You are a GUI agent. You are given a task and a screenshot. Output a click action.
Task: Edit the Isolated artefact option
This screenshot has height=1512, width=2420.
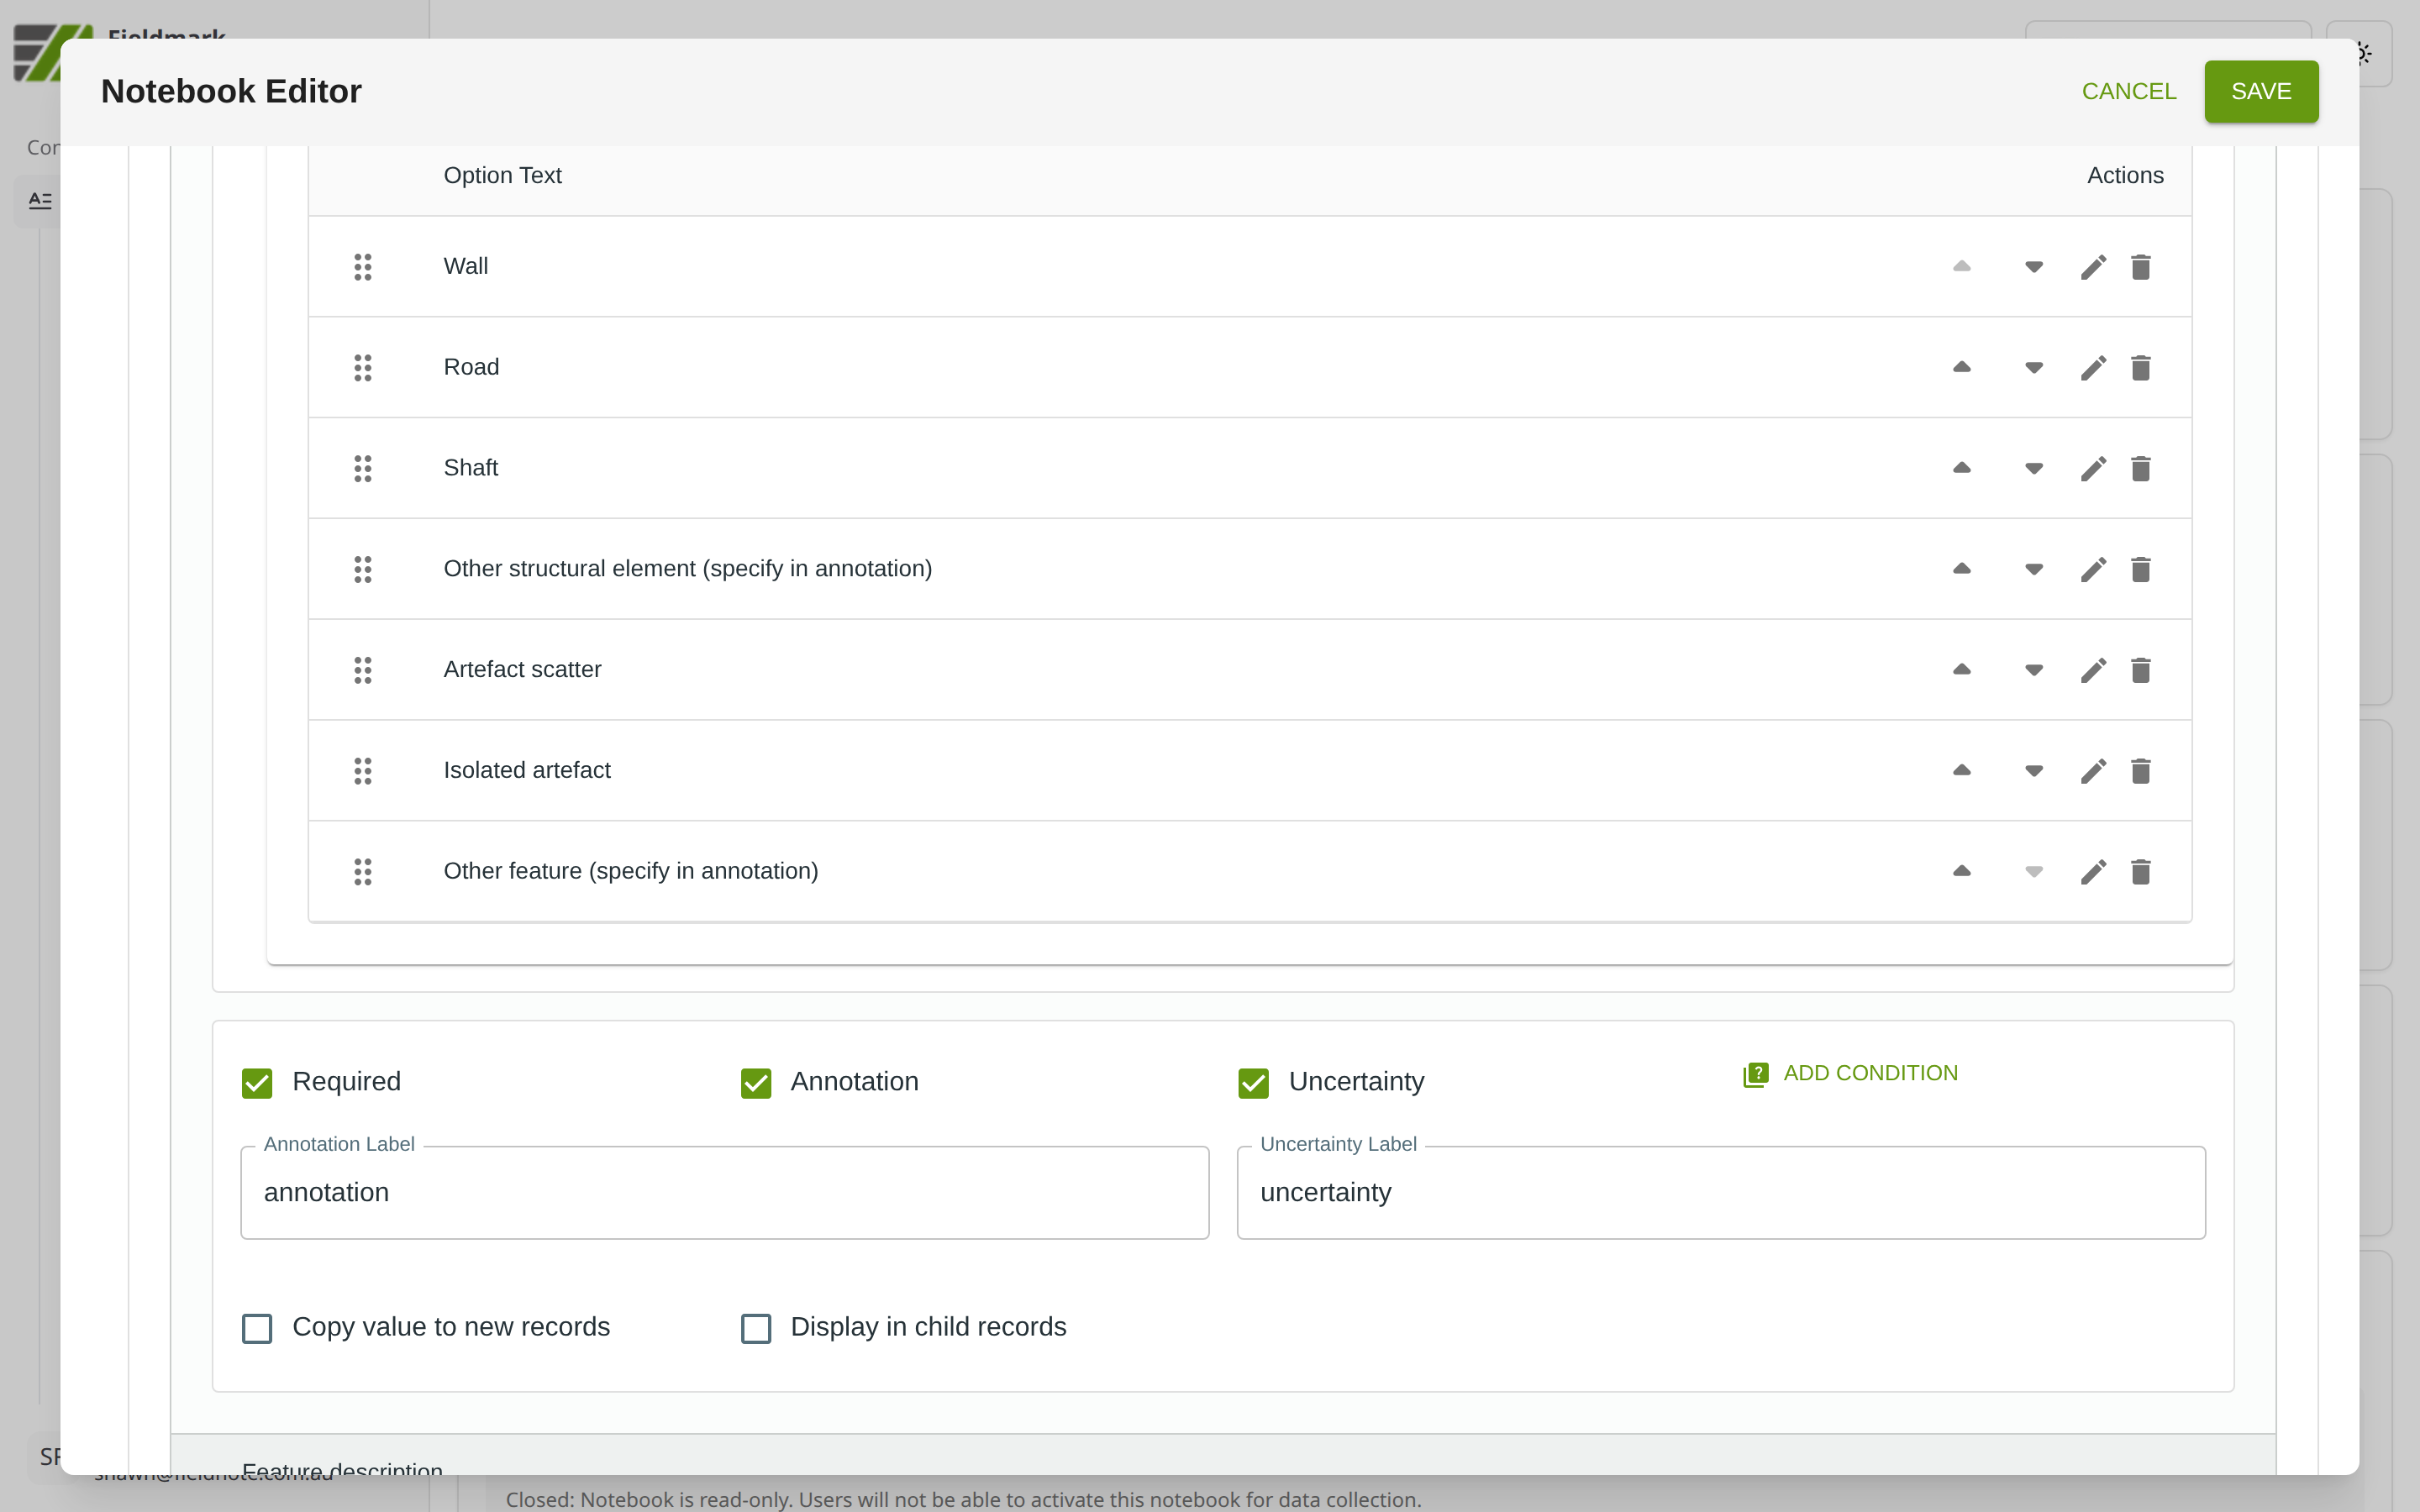[x=2093, y=771]
